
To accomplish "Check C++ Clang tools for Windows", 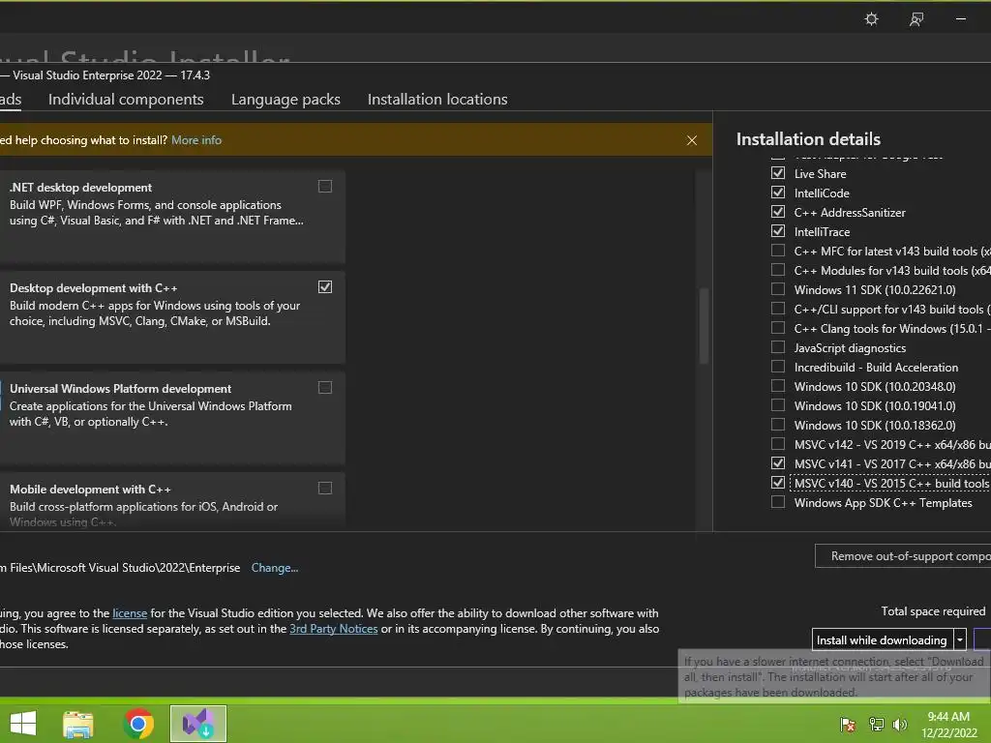I will 778,328.
